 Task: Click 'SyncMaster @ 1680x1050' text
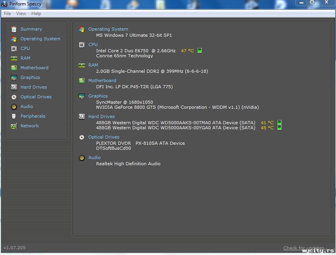(x=124, y=102)
